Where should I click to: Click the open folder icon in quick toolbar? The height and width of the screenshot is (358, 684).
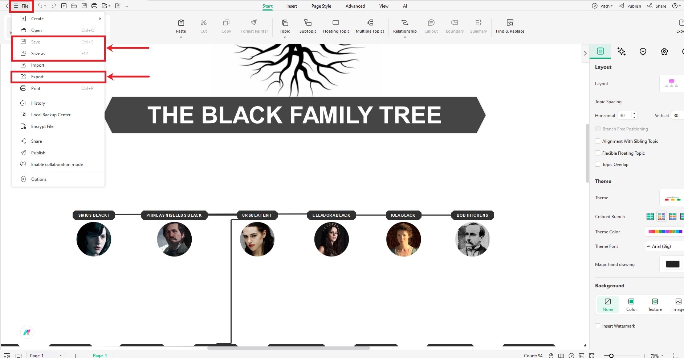tap(74, 6)
